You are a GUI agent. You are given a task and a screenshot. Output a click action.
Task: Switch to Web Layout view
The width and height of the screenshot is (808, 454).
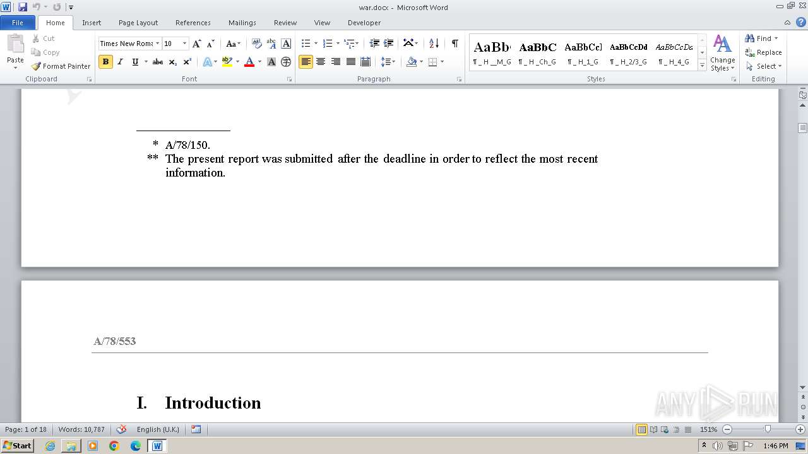point(664,429)
